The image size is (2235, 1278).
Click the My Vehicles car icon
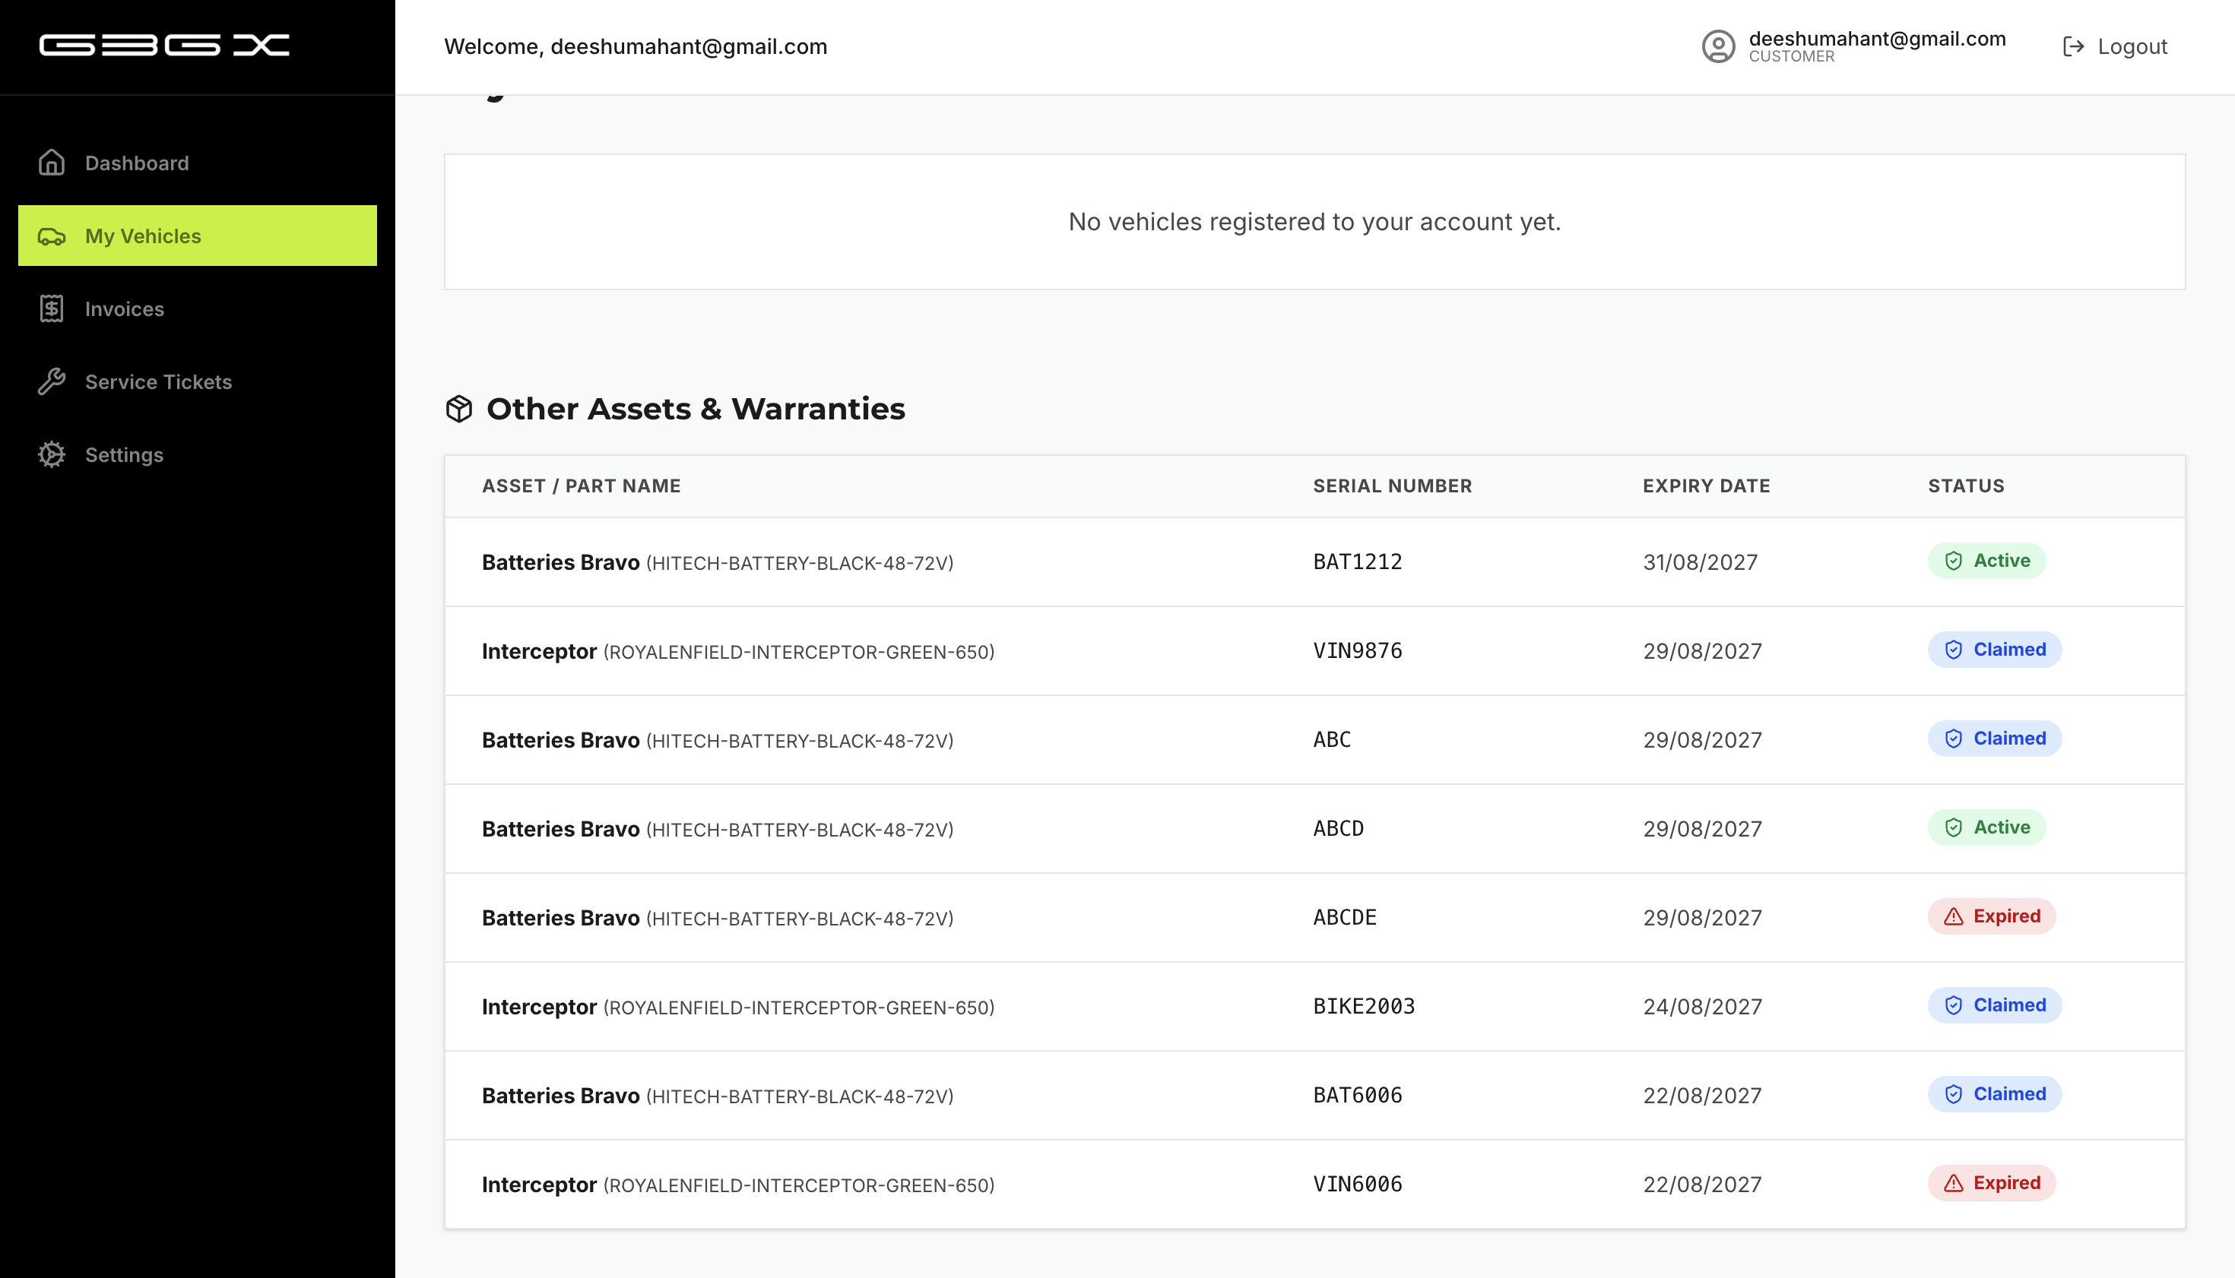[x=52, y=236]
